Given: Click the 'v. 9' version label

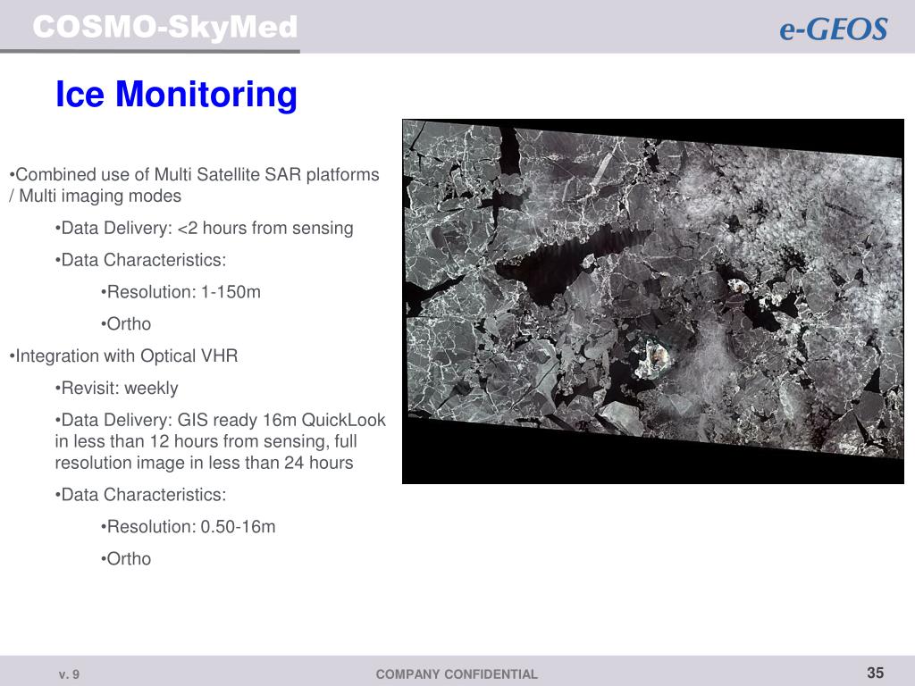Looking at the screenshot, I should pyautogui.click(x=69, y=675).
